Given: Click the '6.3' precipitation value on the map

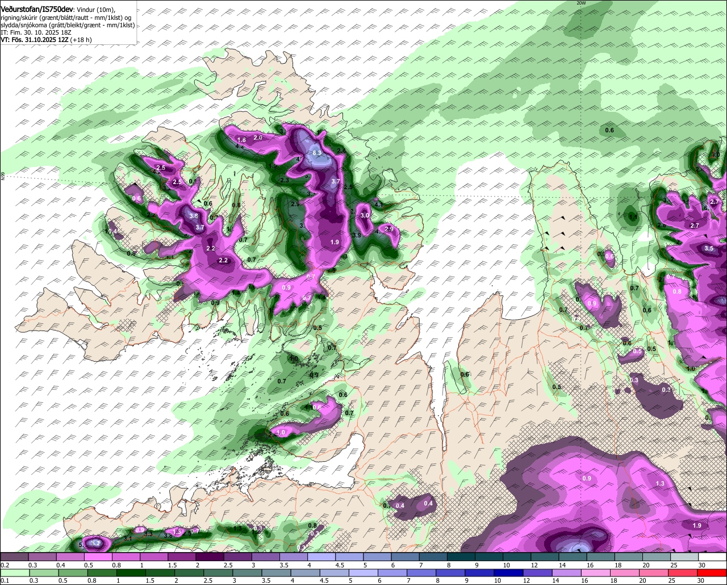Looking at the screenshot, I should [317, 153].
